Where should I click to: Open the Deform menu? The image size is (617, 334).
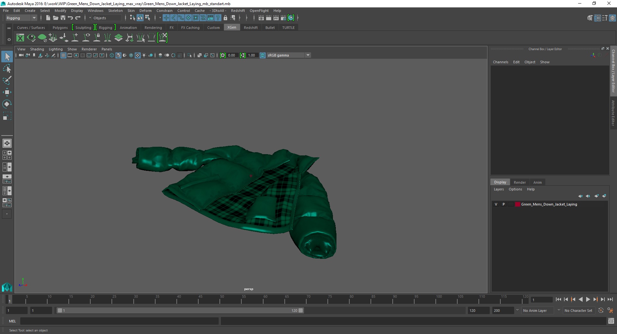pyautogui.click(x=145, y=11)
